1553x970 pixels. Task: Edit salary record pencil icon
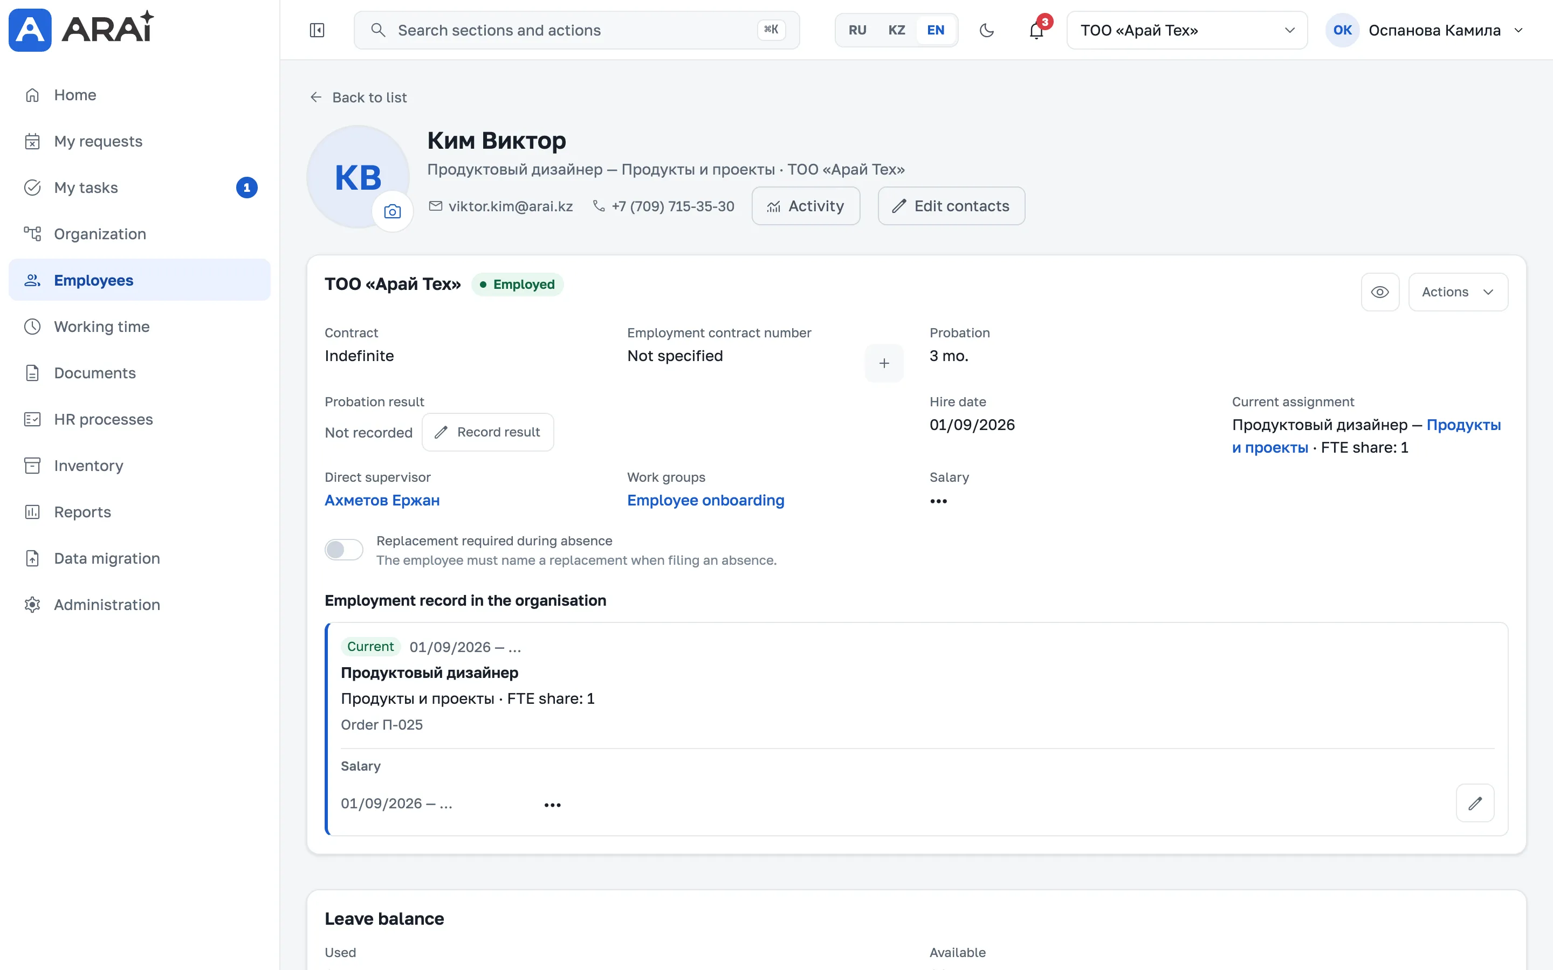click(1475, 803)
